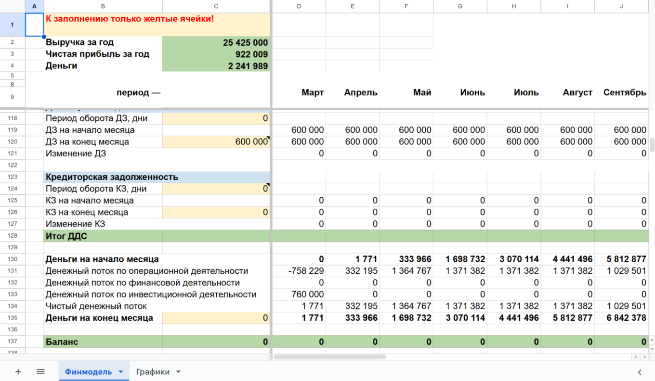This screenshot has width=655, height=381.
Task: Open the Графики tab dropdown arrow
Action: 178,372
